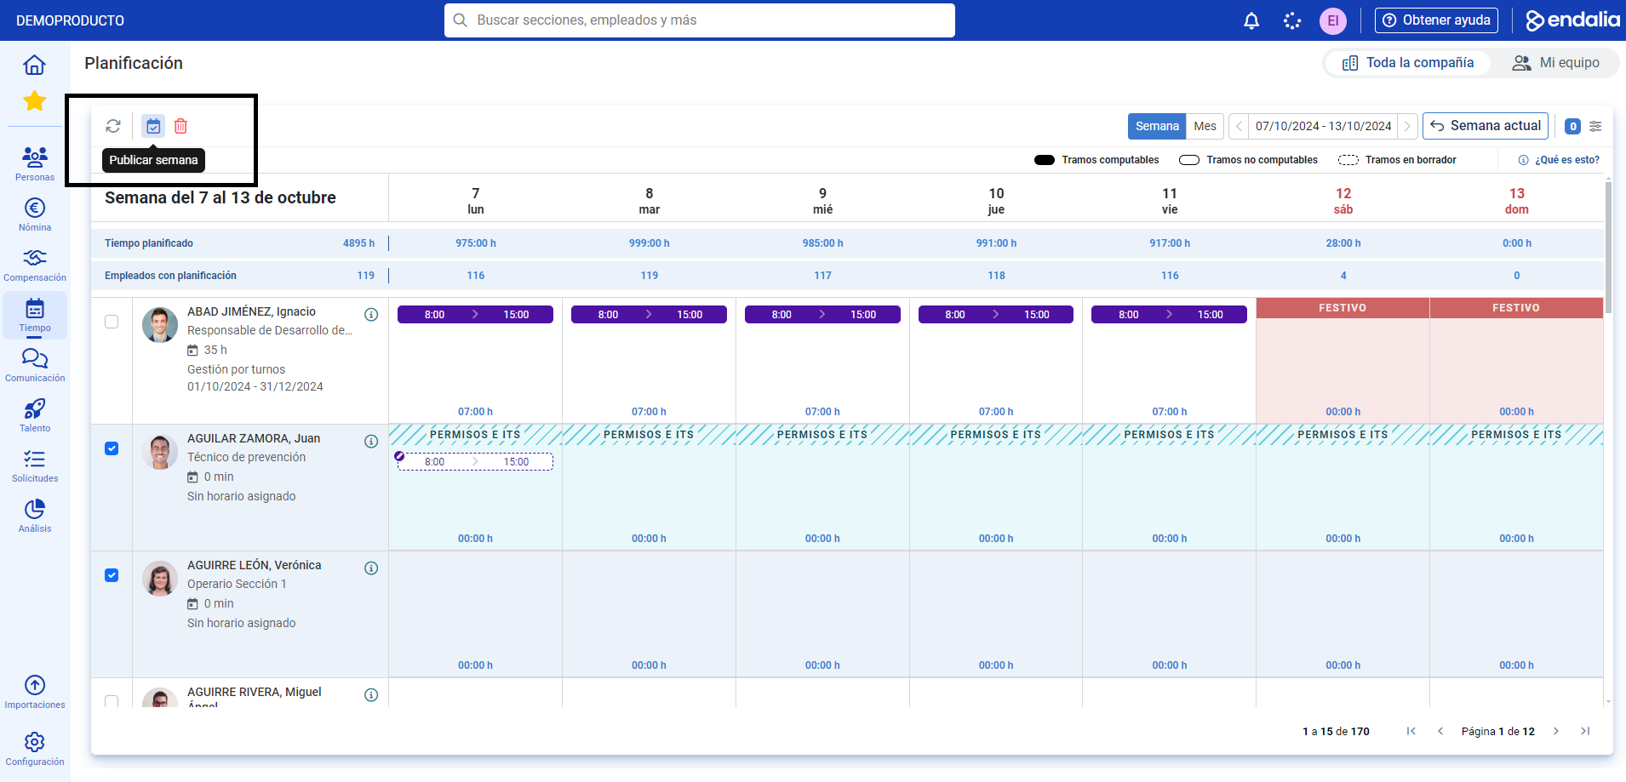Check ABAD JIMÉNEZ, Ignacio row checkbox
The height and width of the screenshot is (782, 1626).
[112, 322]
